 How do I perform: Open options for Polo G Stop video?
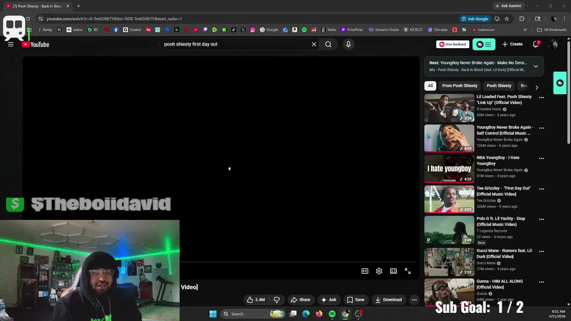542,219
